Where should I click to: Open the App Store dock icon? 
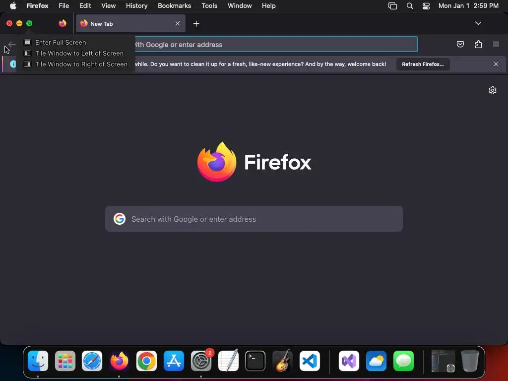click(x=174, y=361)
